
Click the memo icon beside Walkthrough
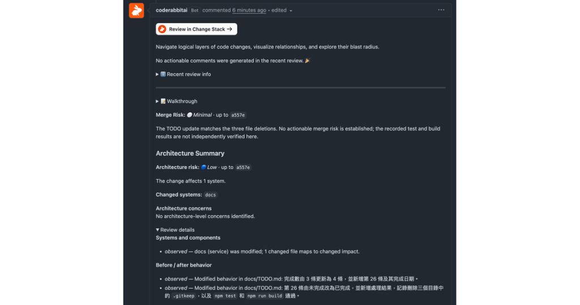[163, 101]
